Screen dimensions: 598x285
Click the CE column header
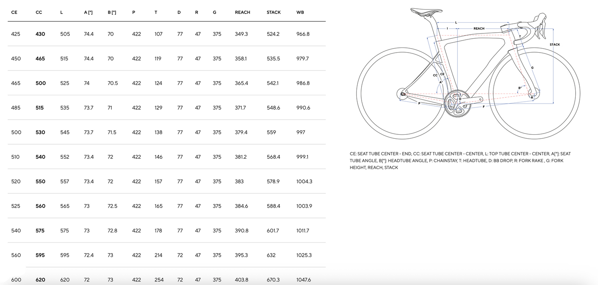point(14,12)
